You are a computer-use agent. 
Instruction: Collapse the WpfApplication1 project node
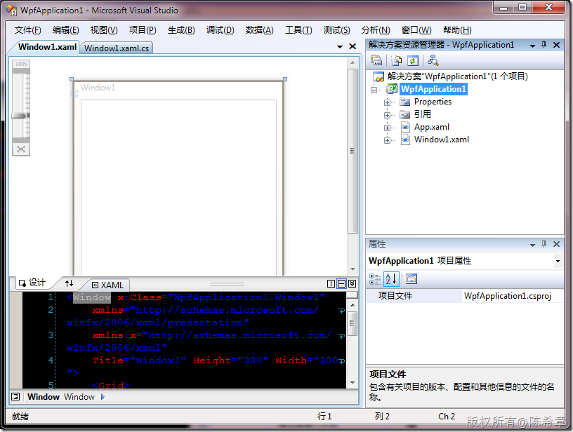[374, 90]
